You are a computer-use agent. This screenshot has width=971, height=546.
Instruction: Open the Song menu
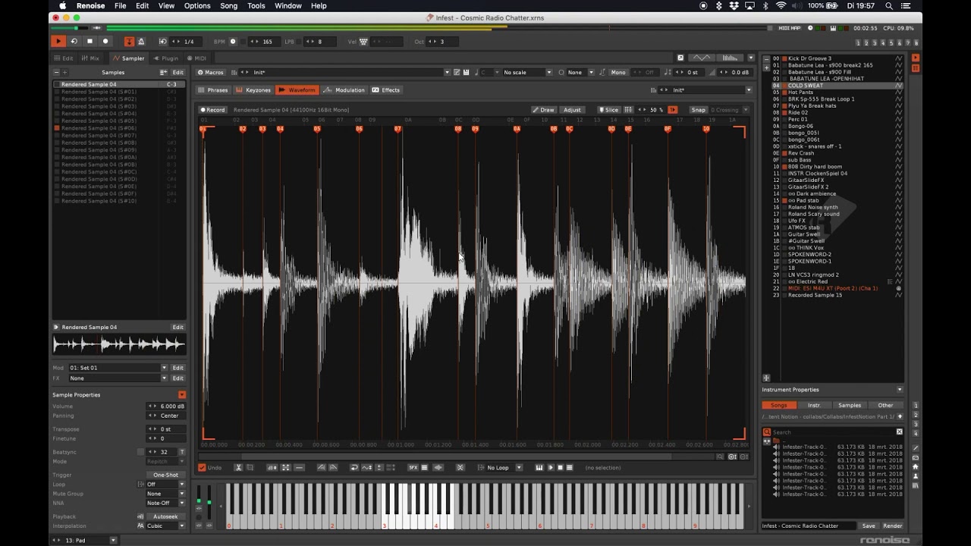click(228, 5)
